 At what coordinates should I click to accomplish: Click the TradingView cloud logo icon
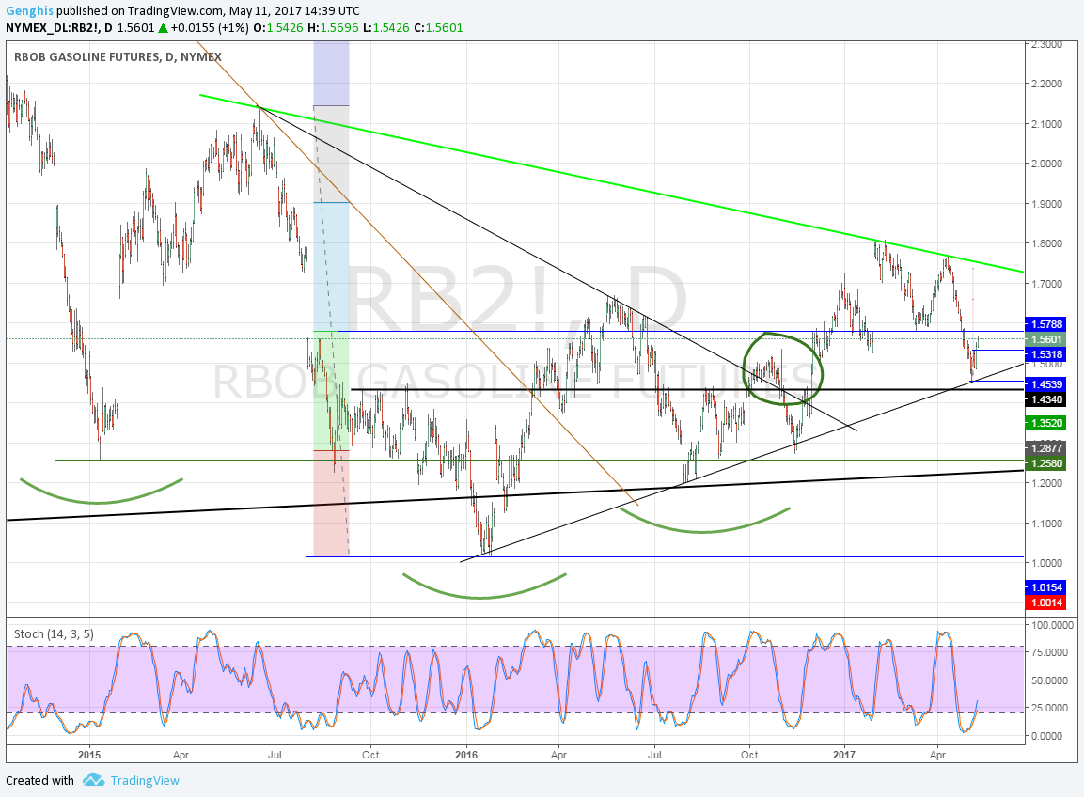pyautogui.click(x=93, y=780)
